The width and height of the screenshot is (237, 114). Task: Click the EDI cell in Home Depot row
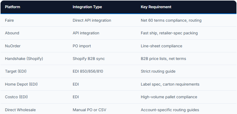pyautogui.click(x=76, y=84)
